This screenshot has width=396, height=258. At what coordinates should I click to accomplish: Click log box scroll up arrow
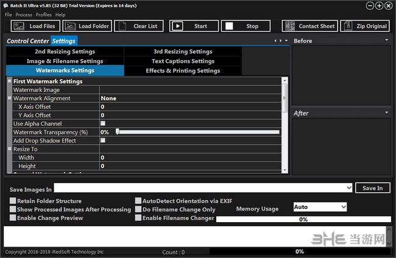(389, 229)
